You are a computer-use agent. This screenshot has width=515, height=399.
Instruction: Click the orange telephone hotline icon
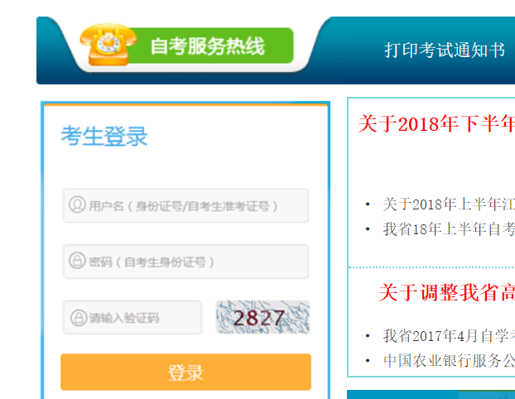coord(108,45)
